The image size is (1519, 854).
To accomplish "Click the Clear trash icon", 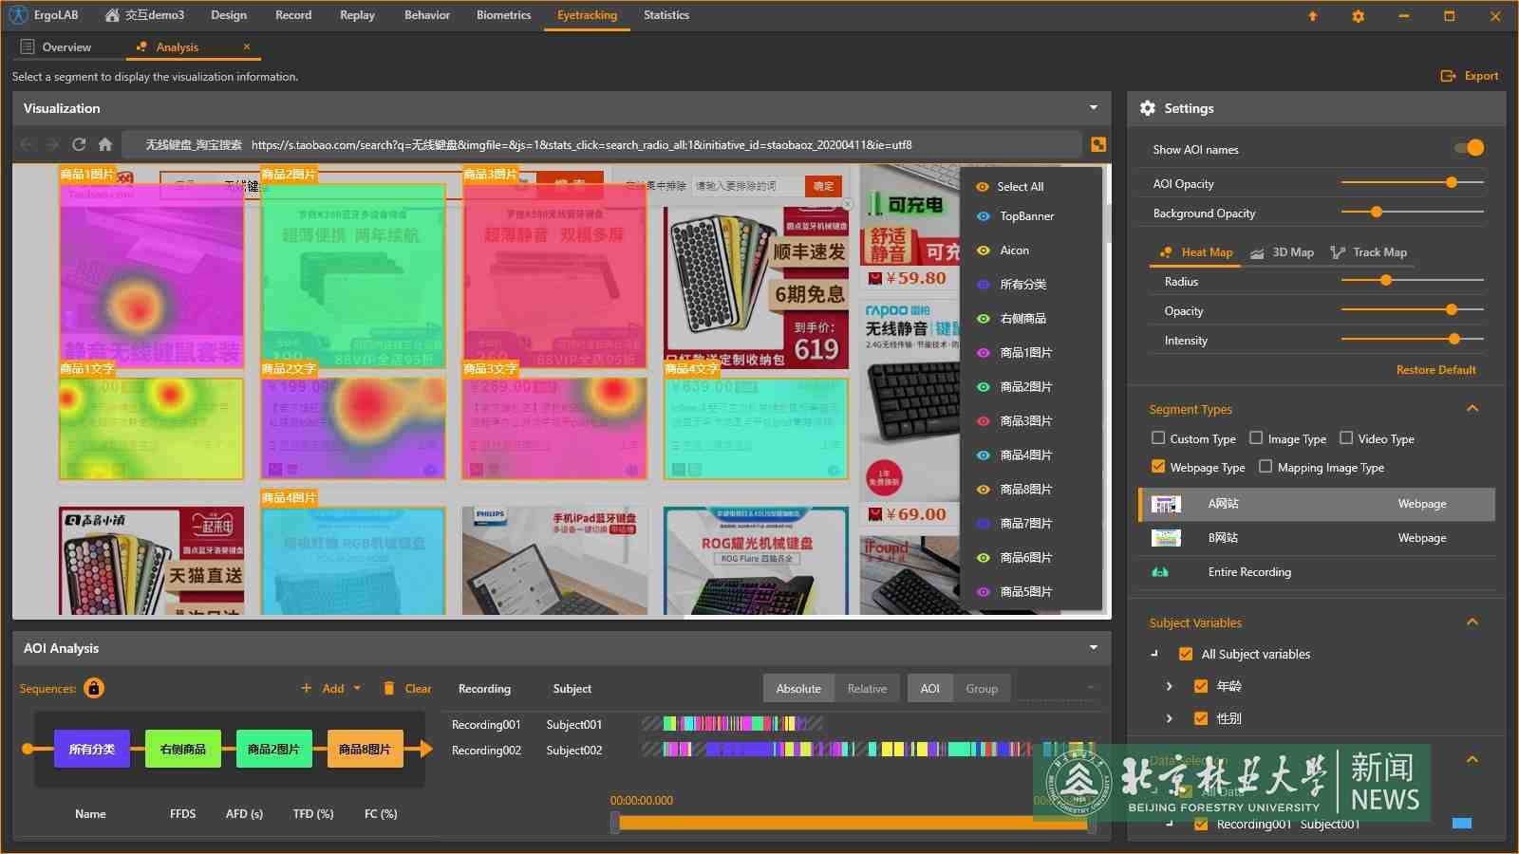I will pyautogui.click(x=388, y=688).
